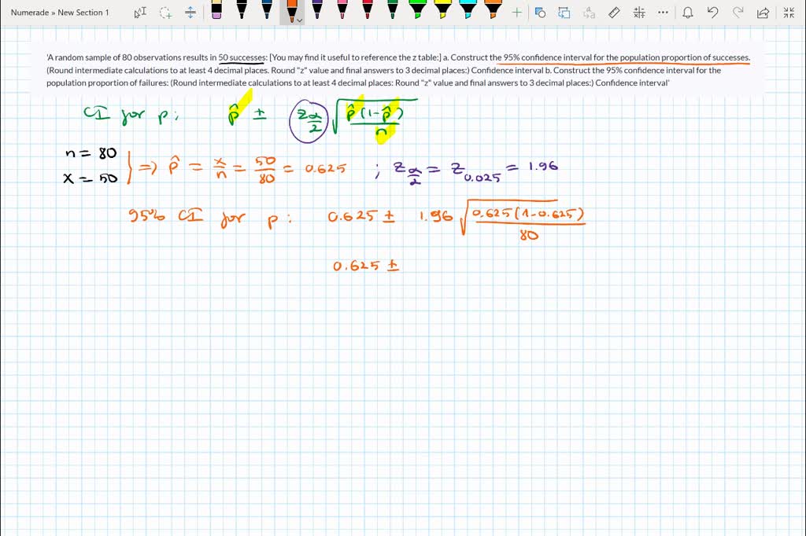Toggle the insert shape tool
Viewport: 806px width, 536px height.
point(540,13)
